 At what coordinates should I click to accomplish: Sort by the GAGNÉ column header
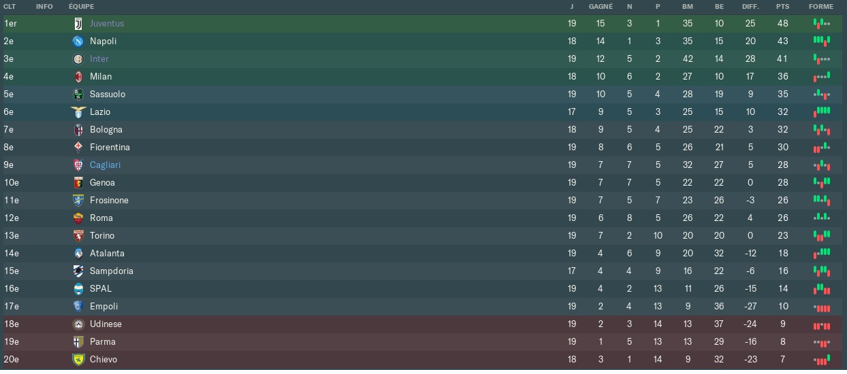coord(601,7)
